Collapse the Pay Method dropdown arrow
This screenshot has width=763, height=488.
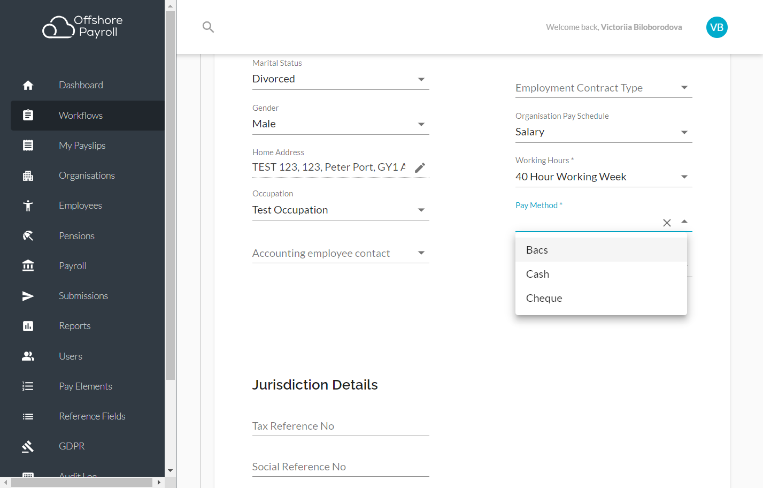(x=684, y=222)
